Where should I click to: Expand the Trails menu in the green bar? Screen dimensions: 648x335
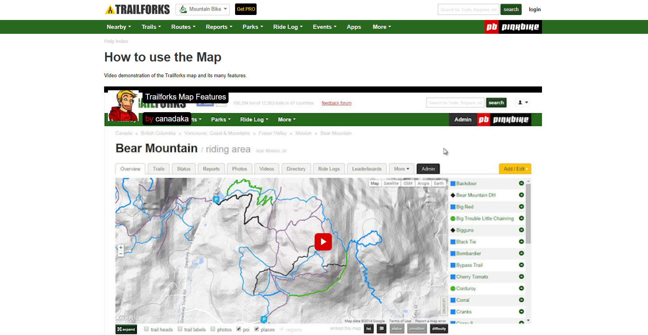151,27
